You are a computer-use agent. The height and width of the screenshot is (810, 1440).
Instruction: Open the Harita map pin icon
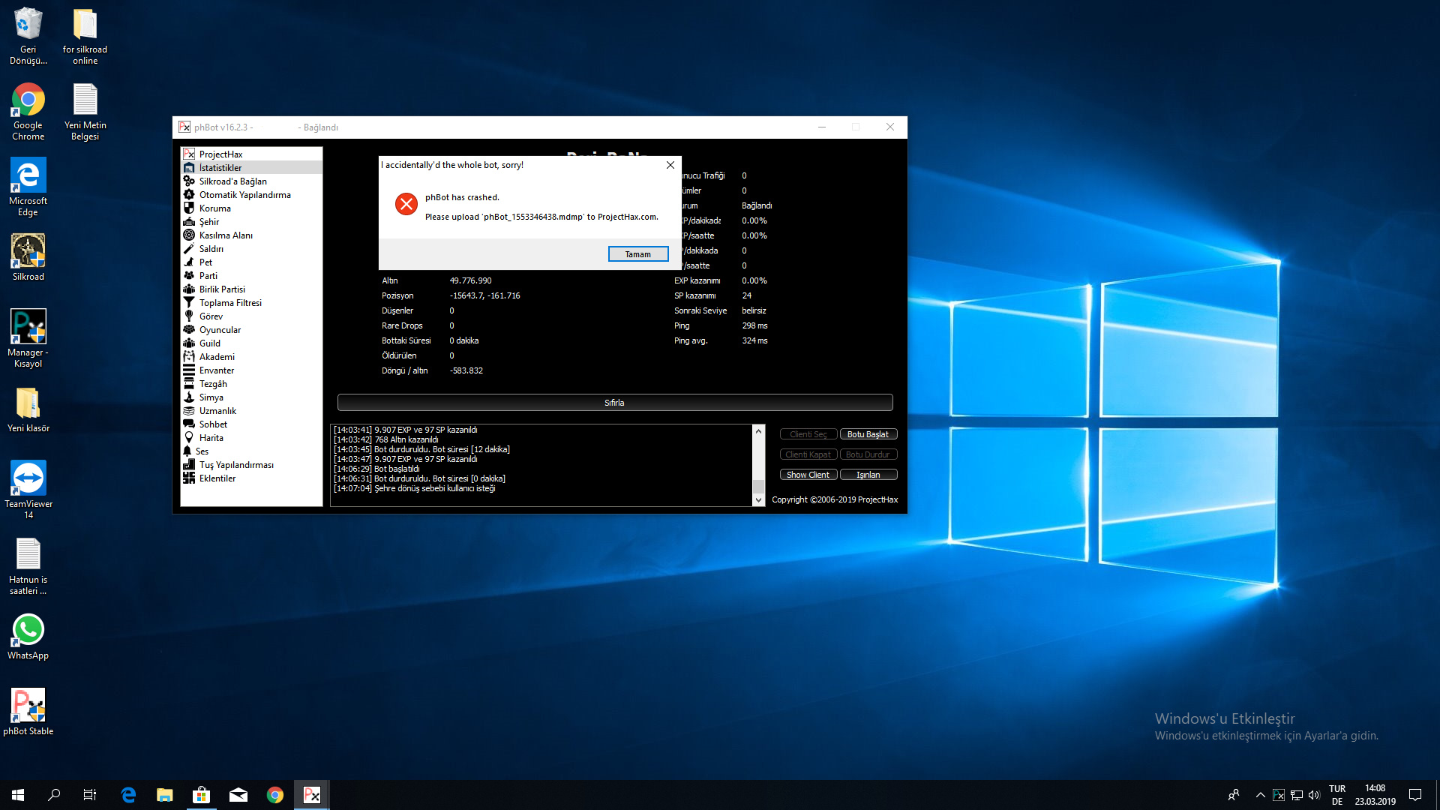(189, 438)
